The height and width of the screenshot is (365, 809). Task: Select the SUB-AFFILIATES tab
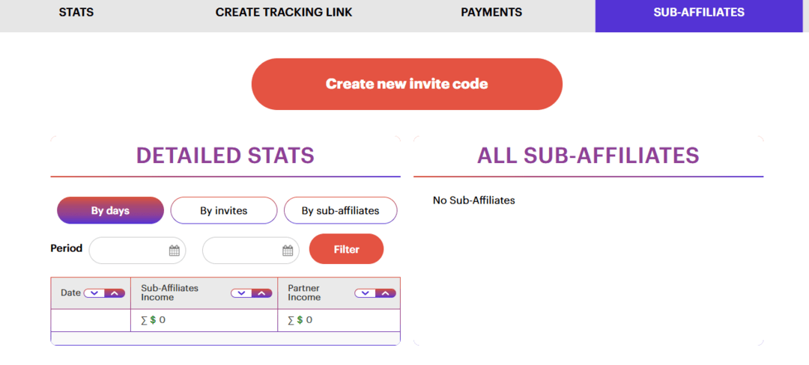(698, 13)
